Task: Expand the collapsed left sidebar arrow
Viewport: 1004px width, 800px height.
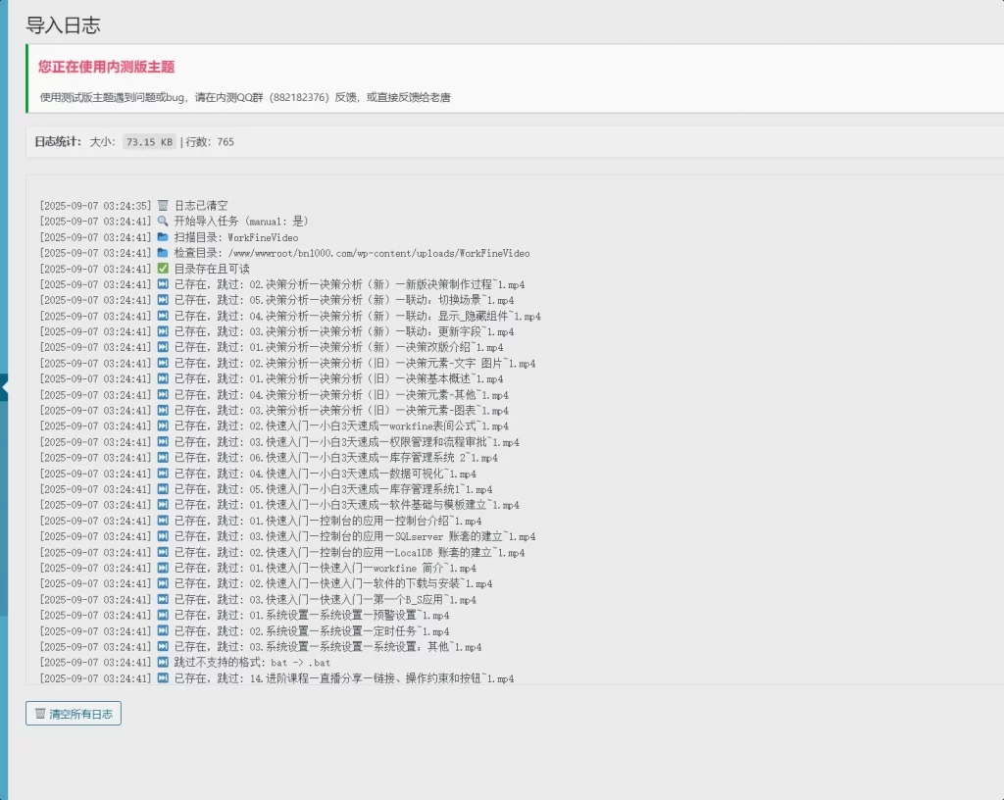Action: [x=4, y=388]
